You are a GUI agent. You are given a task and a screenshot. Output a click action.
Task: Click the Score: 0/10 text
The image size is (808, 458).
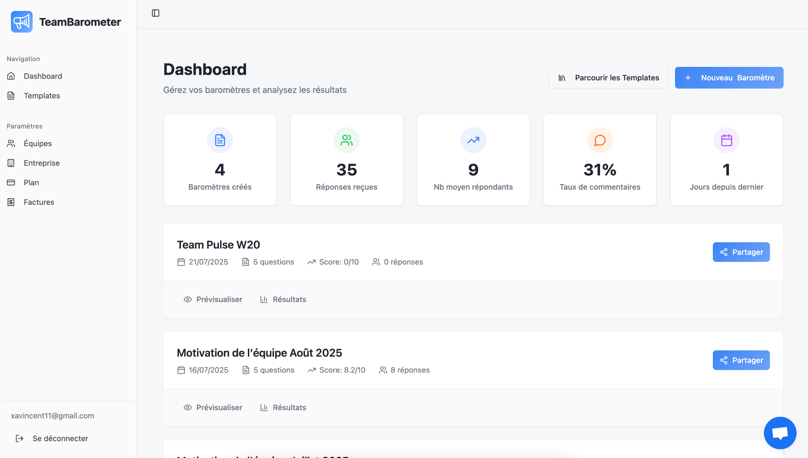coord(339,262)
